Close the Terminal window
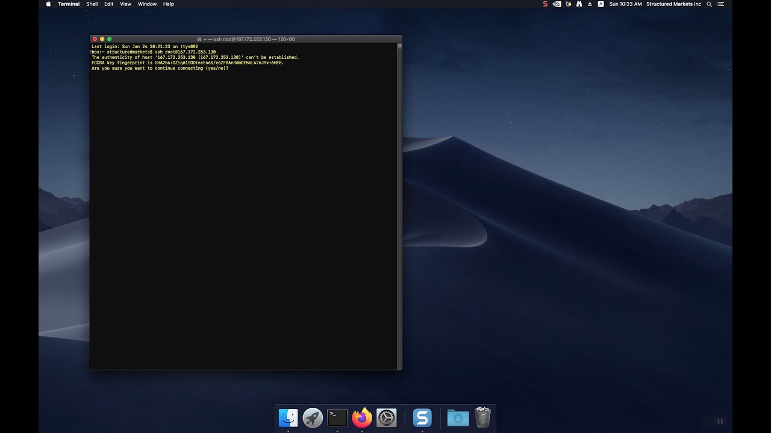This screenshot has height=433, width=771. 95,39
